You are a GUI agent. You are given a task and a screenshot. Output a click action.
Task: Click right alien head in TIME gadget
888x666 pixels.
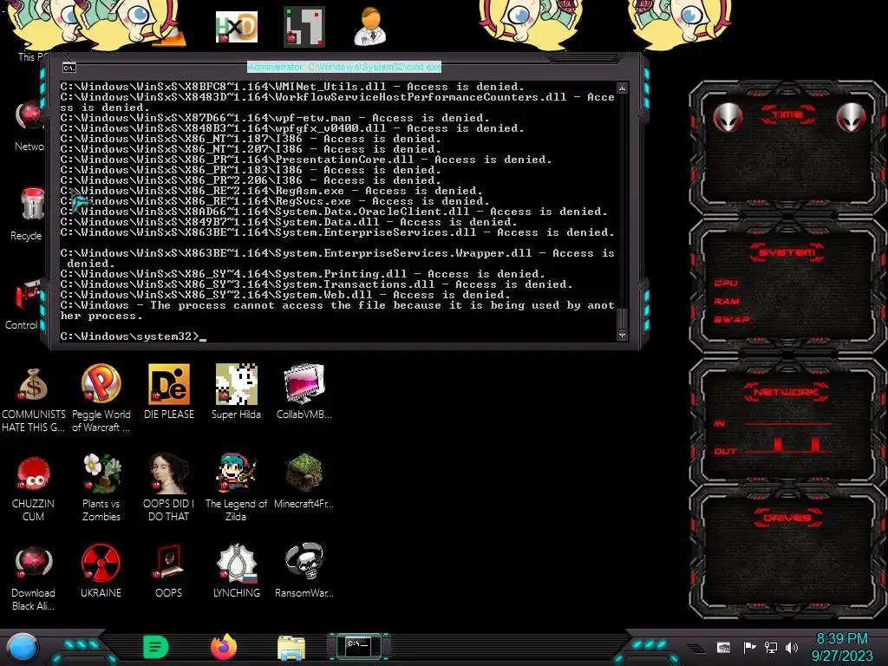(x=852, y=117)
